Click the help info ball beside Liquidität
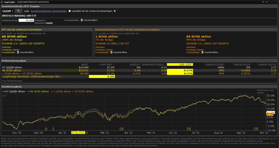The height and width of the screenshot is (148, 279). pos(115,11)
